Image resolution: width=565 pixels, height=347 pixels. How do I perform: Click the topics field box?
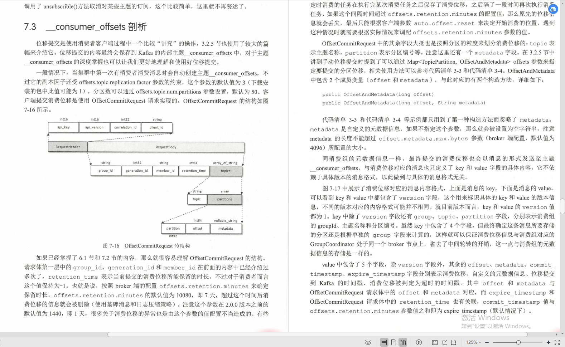point(226,171)
